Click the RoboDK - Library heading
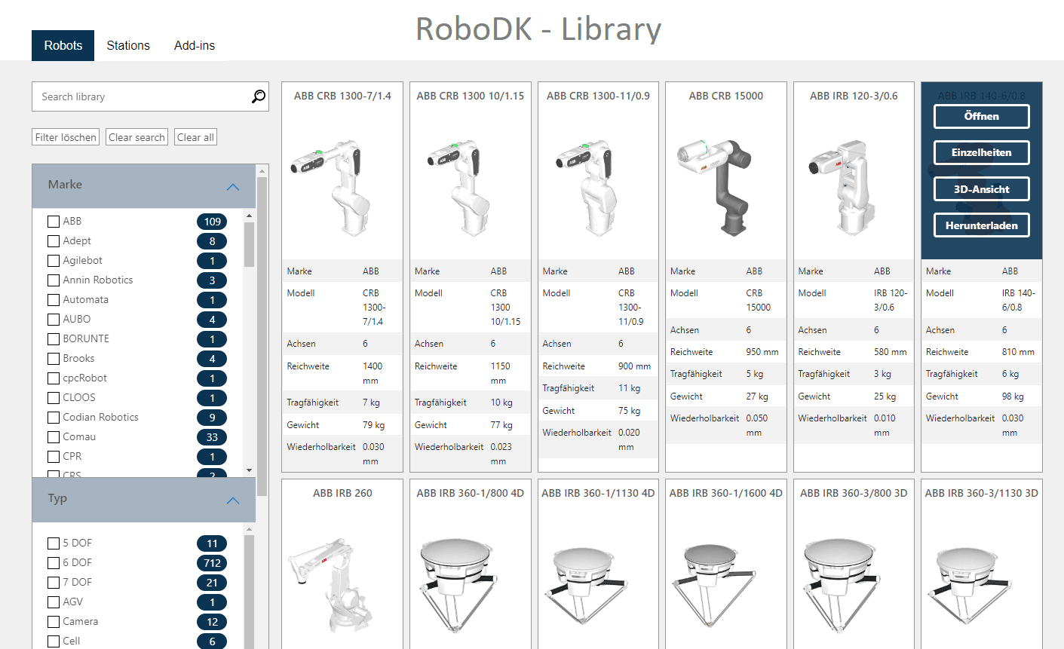The image size is (1064, 649). click(x=538, y=29)
